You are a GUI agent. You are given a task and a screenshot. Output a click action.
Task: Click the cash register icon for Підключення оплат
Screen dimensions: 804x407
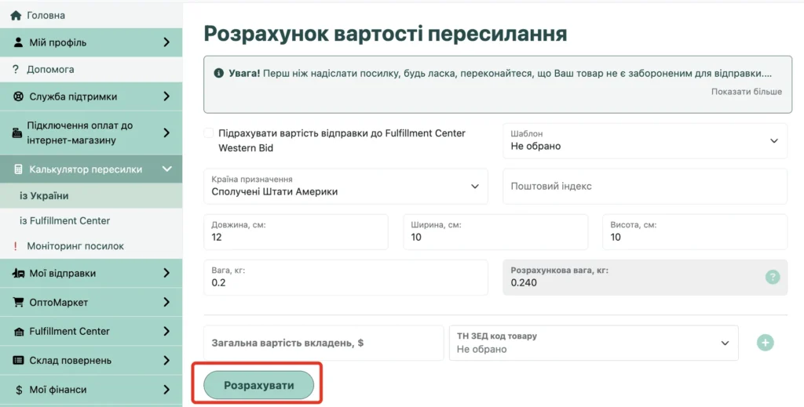pyautogui.click(x=17, y=133)
